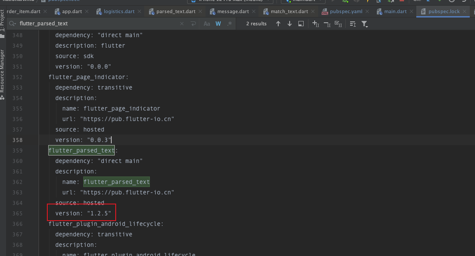475x256 pixels.
Task: Click the version "0.0.3" line
Action: (x=83, y=140)
